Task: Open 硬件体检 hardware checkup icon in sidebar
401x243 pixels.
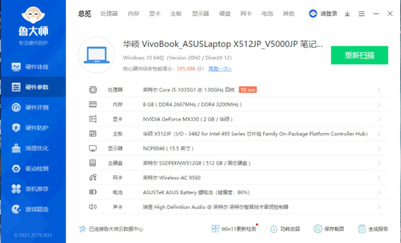Action: 16,67
